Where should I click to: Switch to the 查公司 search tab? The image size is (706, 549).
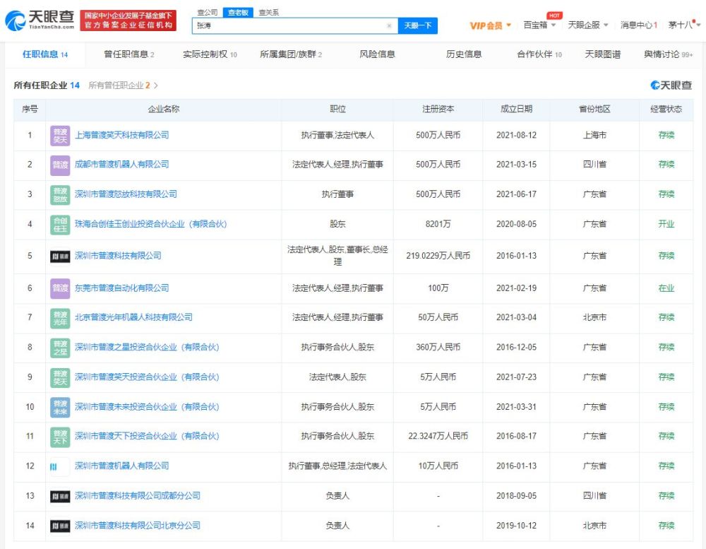208,12
